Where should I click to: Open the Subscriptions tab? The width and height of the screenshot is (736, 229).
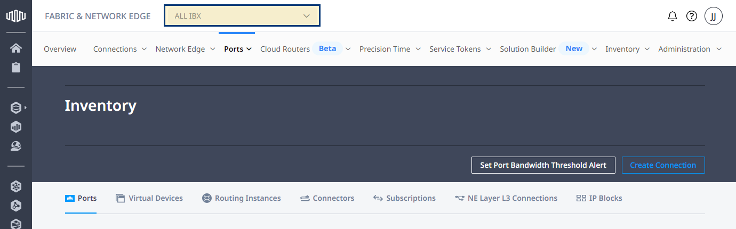[x=404, y=198]
